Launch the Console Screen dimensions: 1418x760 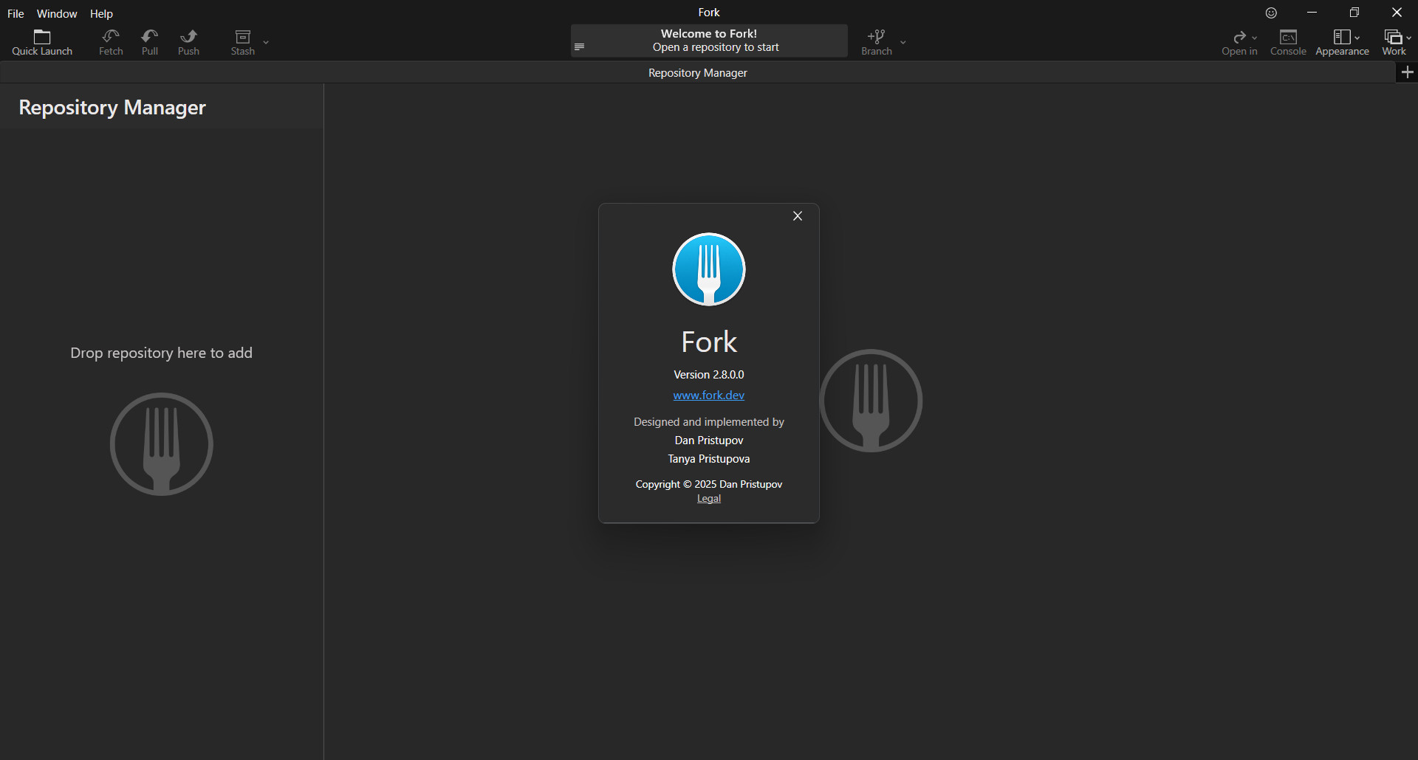1288,43
